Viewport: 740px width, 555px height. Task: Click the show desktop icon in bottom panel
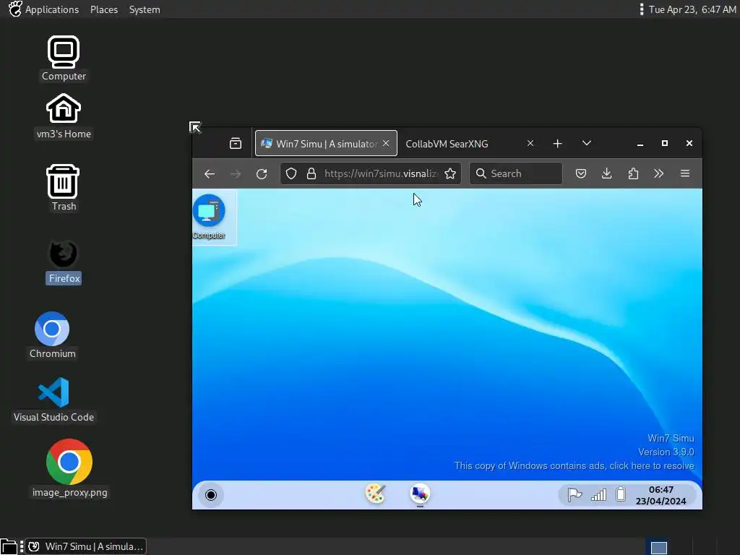[x=9, y=546]
